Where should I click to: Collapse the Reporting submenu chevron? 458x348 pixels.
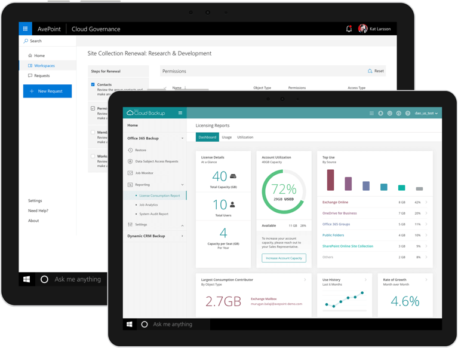182,185
